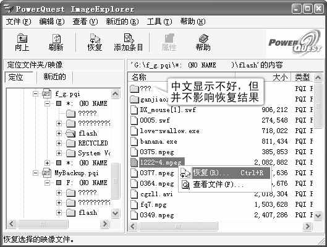Expand the flash folder under f_g.pqi
Image resolution: width=327 pixels, height=247 pixels.
pos(59,134)
